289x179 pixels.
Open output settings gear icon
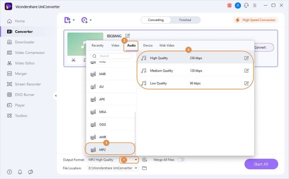pyautogui.click(x=144, y=160)
